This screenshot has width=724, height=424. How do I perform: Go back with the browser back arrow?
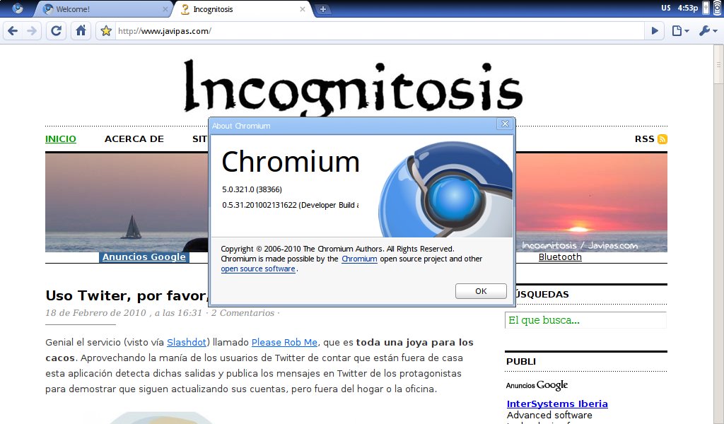coord(13,31)
